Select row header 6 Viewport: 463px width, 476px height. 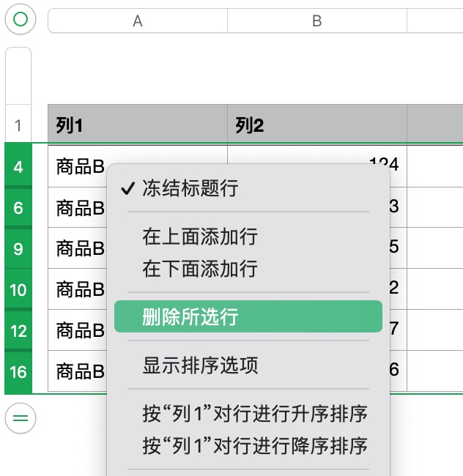click(18, 208)
